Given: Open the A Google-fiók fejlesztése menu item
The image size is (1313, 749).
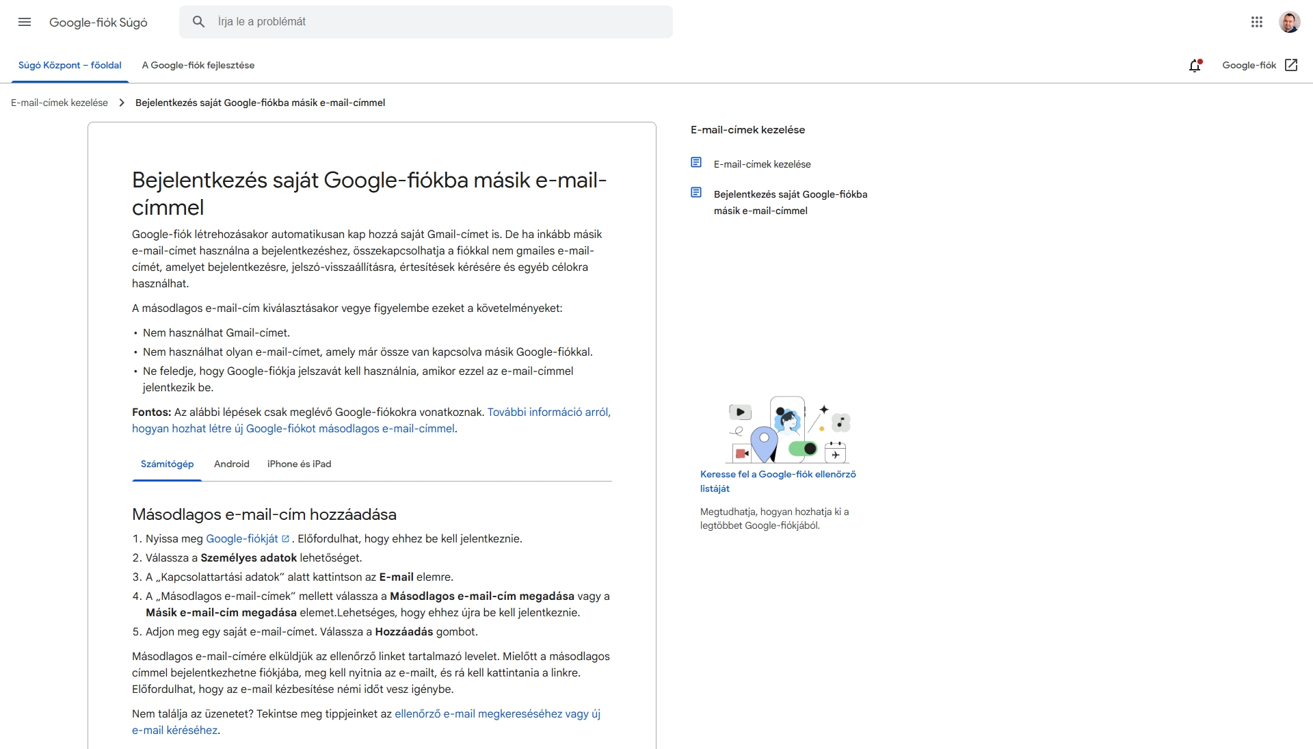Looking at the screenshot, I should pos(198,65).
